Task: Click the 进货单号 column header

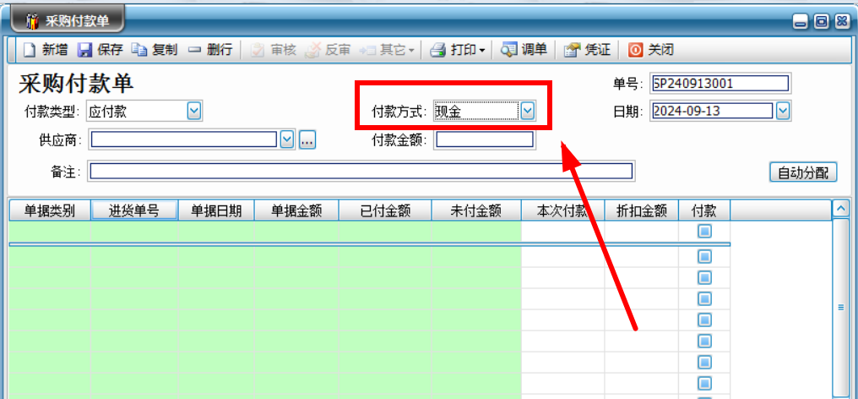Action: (134, 210)
